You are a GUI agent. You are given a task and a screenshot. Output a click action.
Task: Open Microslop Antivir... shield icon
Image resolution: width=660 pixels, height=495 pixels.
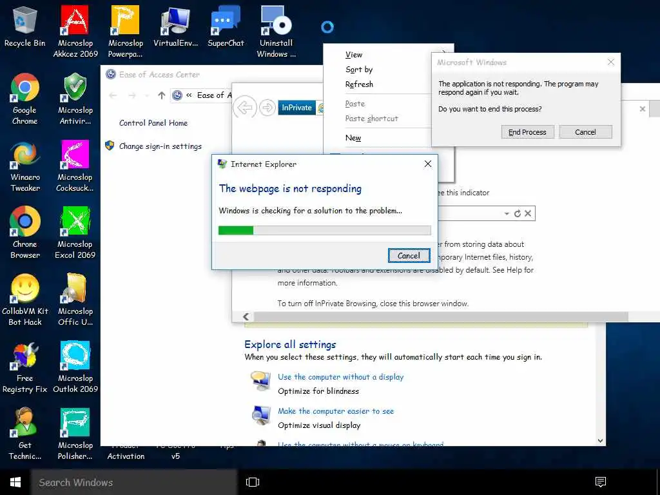pyautogui.click(x=75, y=99)
